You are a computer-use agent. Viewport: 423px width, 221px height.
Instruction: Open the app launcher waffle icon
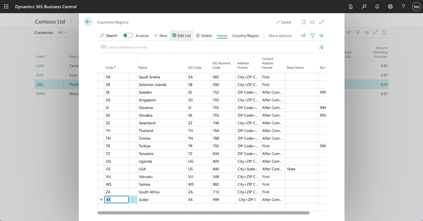6,7
